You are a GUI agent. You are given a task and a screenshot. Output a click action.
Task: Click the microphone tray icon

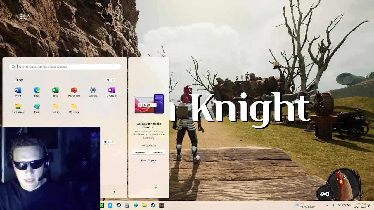click(333, 205)
